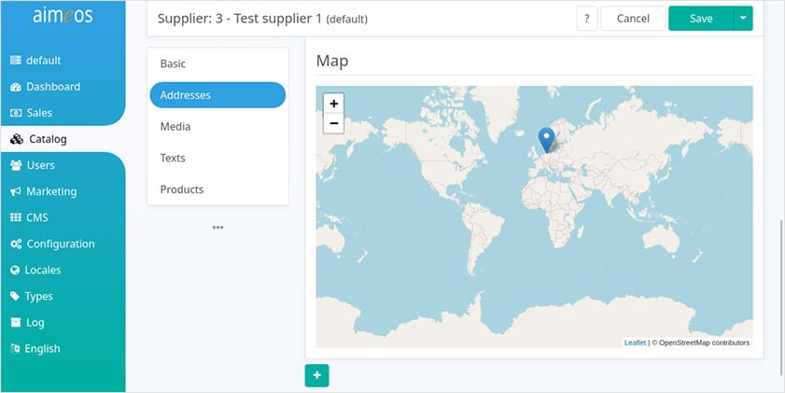Click the site icon next to default
This screenshot has width=785, height=393.
coord(16,61)
